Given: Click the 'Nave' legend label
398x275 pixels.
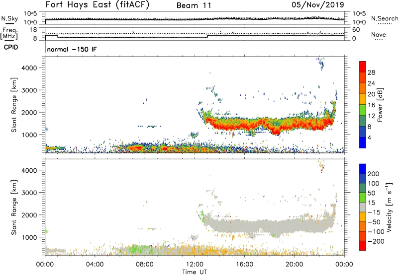Looking at the screenshot, I should tap(379, 34).
